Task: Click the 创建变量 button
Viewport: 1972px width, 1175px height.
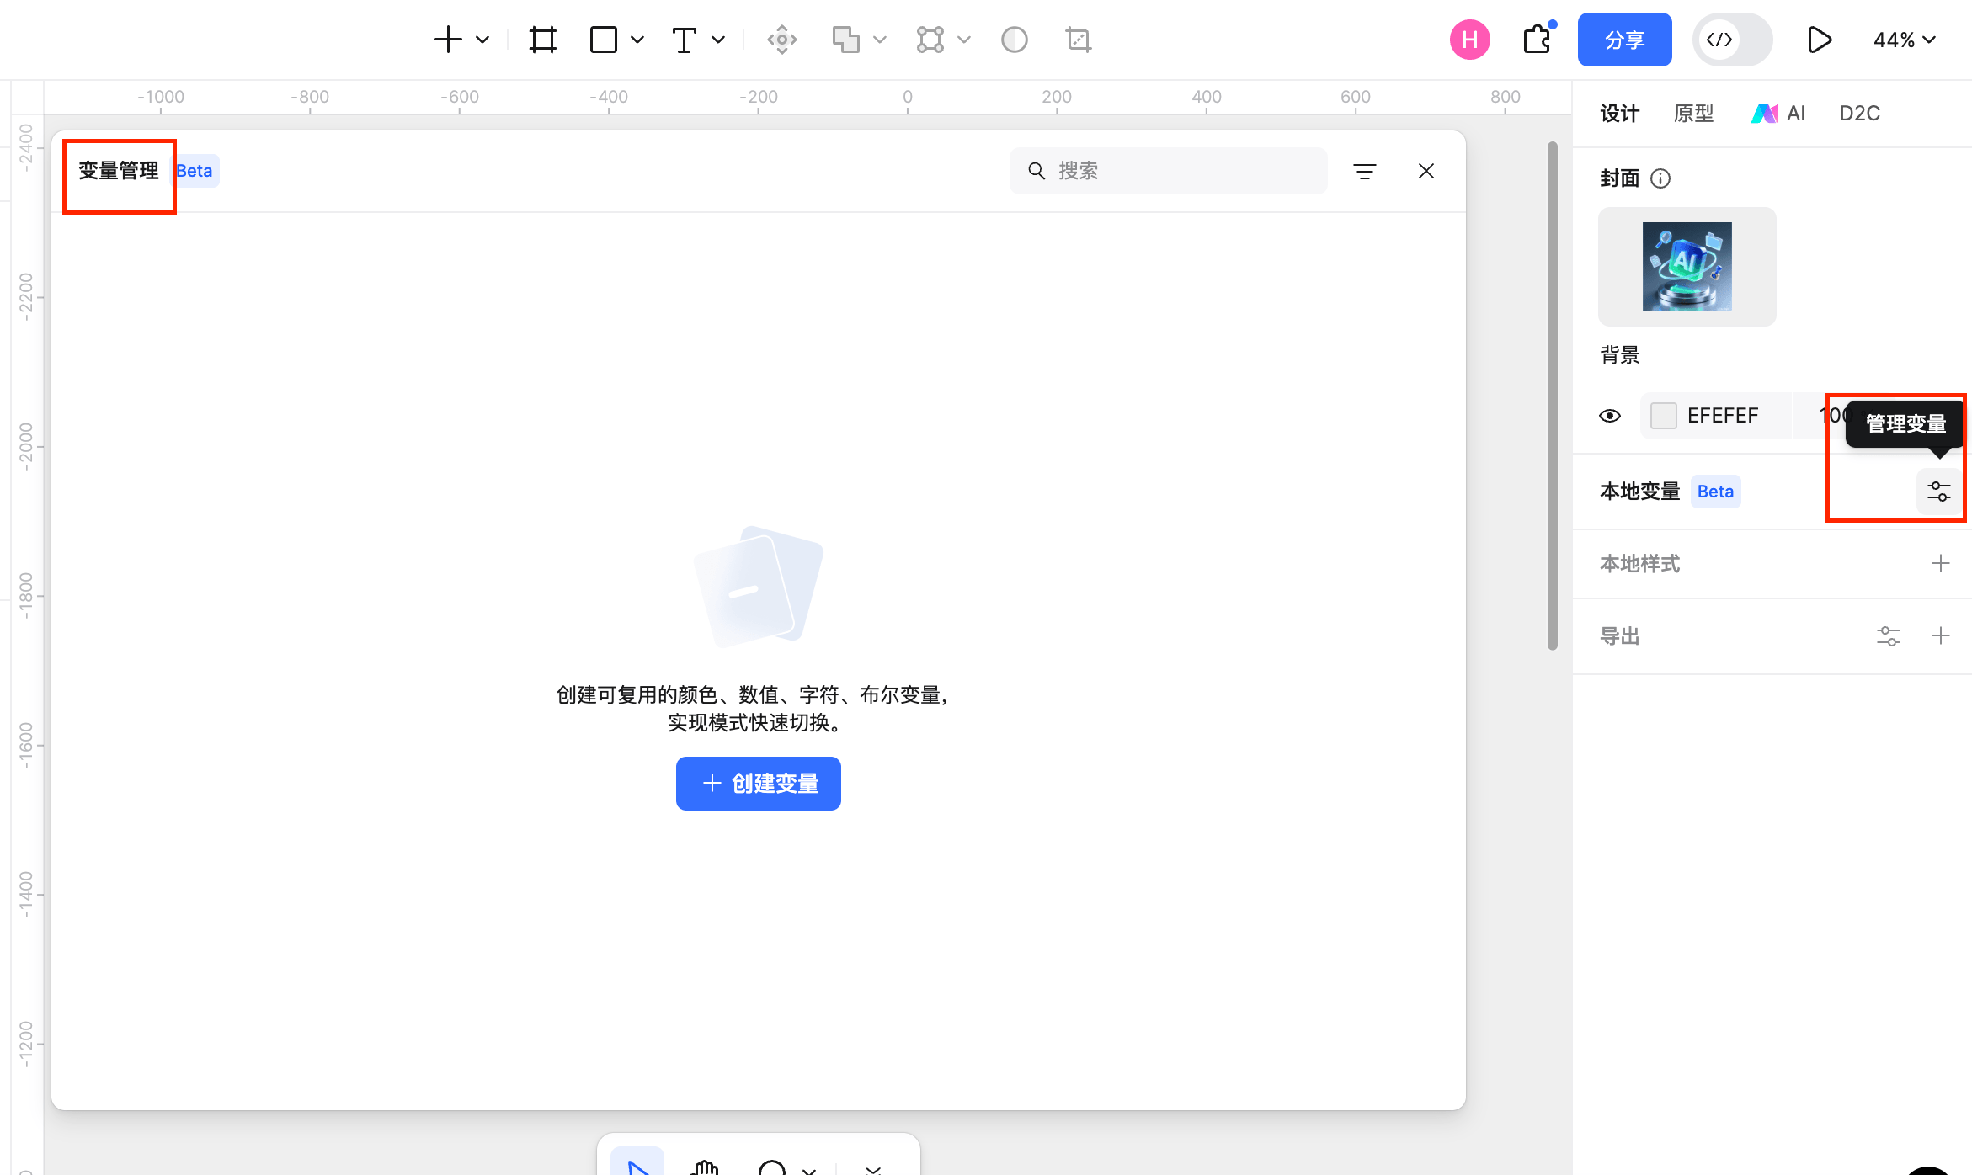Action: [x=758, y=783]
